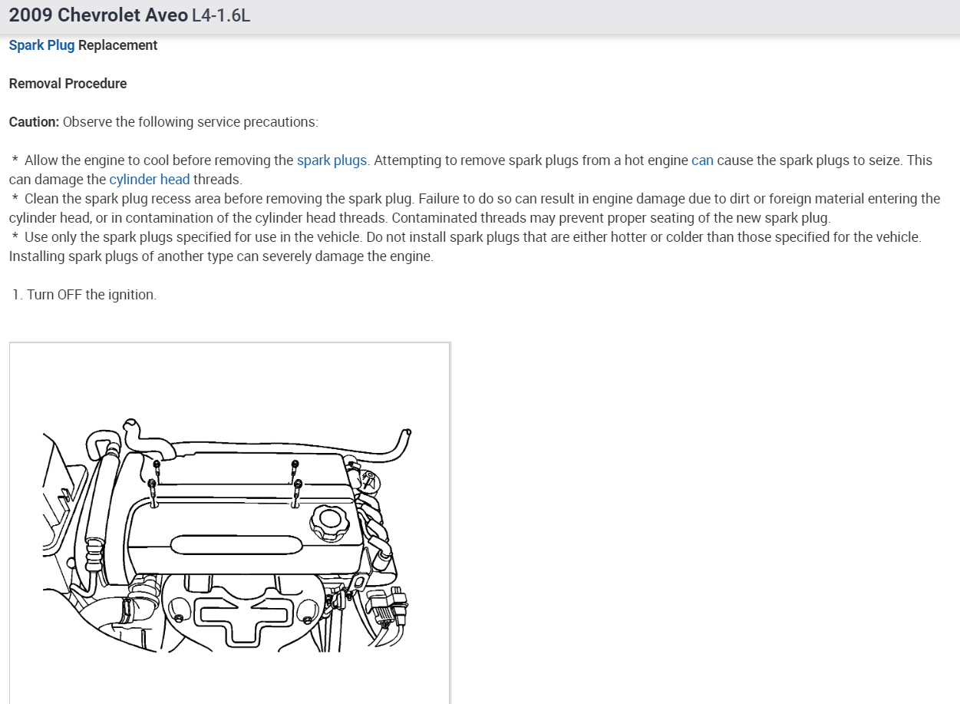960x704 pixels.
Task: Click the intake manifold below engine cover
Action: (242, 610)
